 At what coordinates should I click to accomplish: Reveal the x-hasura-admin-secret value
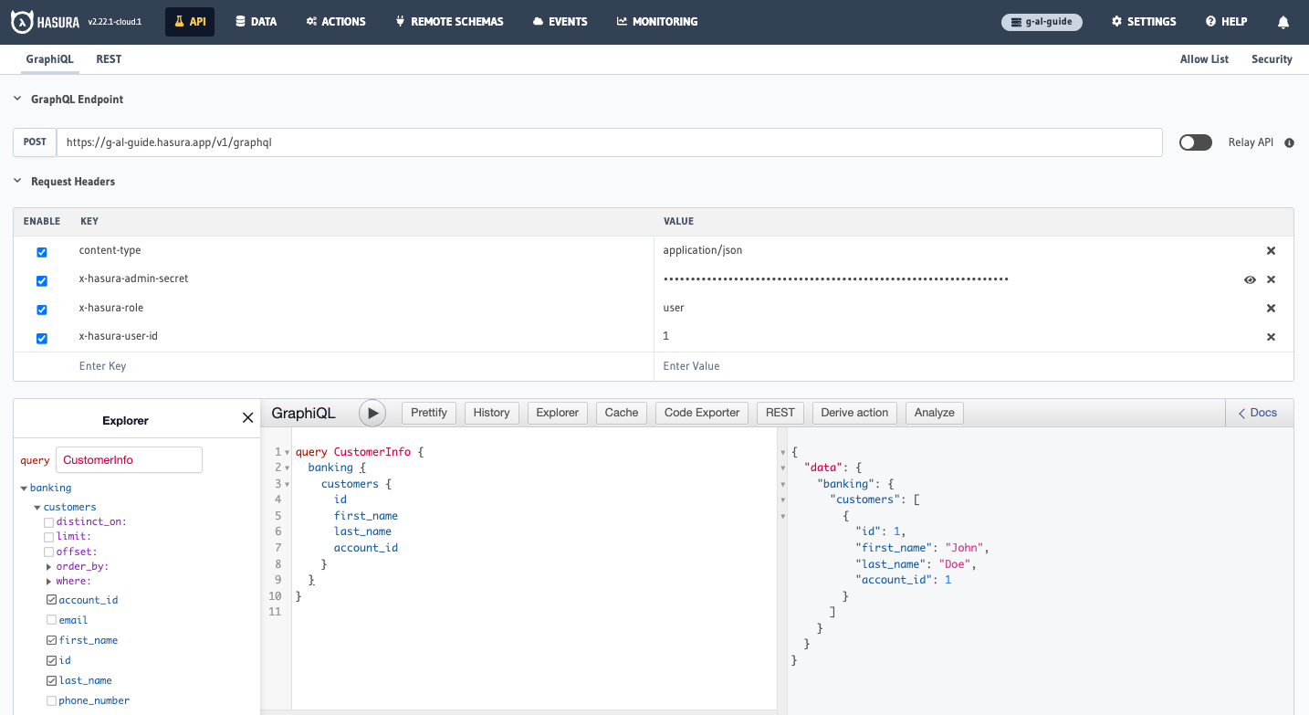[1250, 279]
